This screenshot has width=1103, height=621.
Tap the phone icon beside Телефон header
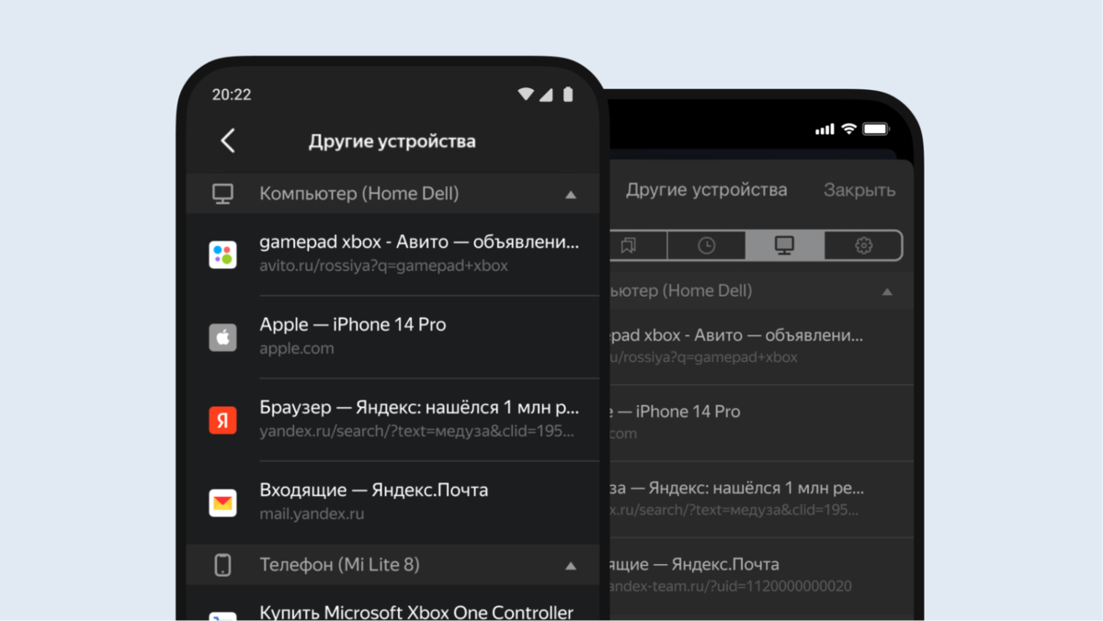pyautogui.click(x=222, y=565)
